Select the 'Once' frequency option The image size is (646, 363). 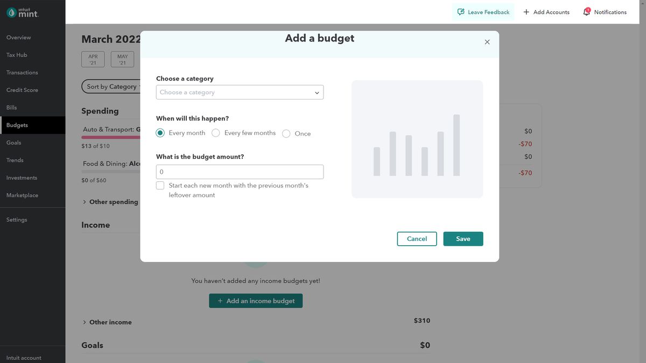point(286,133)
